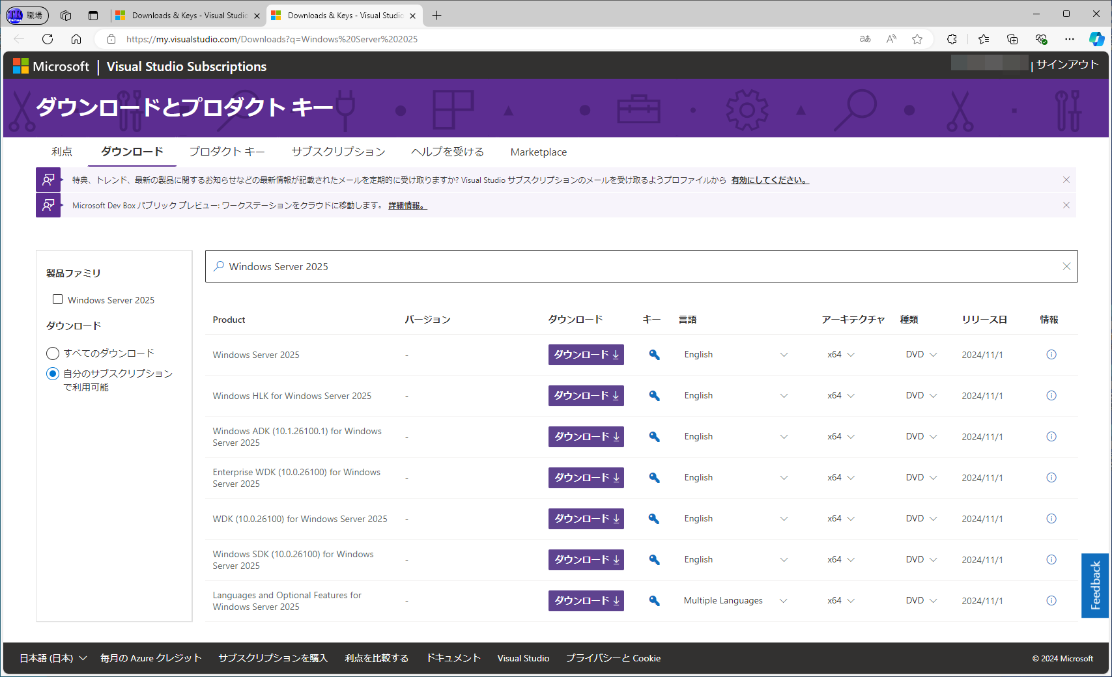Open info icon for Windows Server 2025 row
Screen dimensions: 1112x677
[x=1051, y=355]
